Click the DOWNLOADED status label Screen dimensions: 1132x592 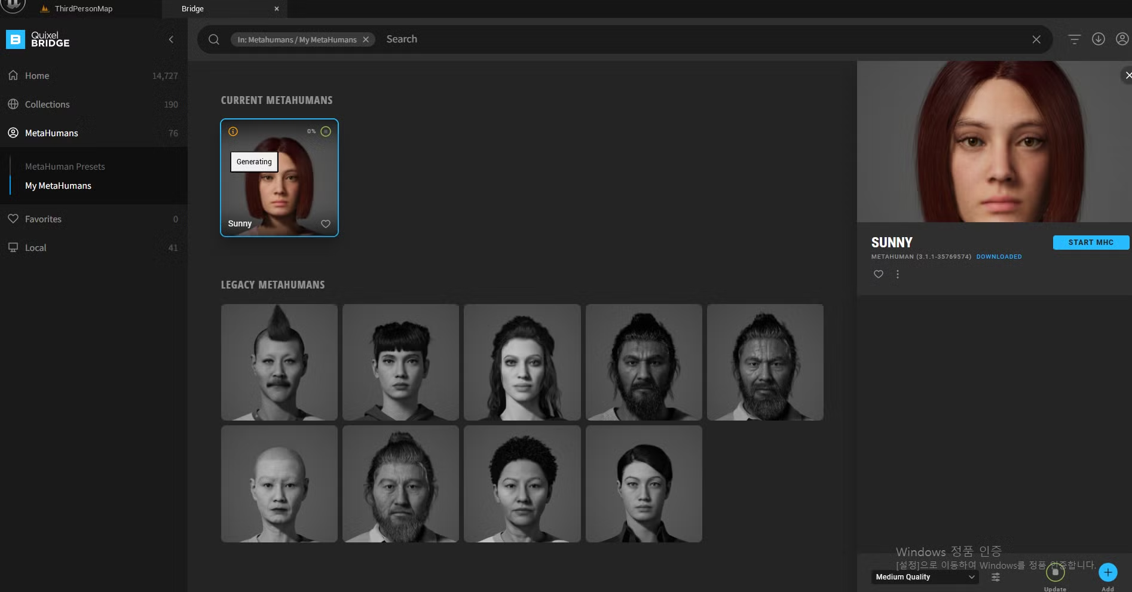999,257
